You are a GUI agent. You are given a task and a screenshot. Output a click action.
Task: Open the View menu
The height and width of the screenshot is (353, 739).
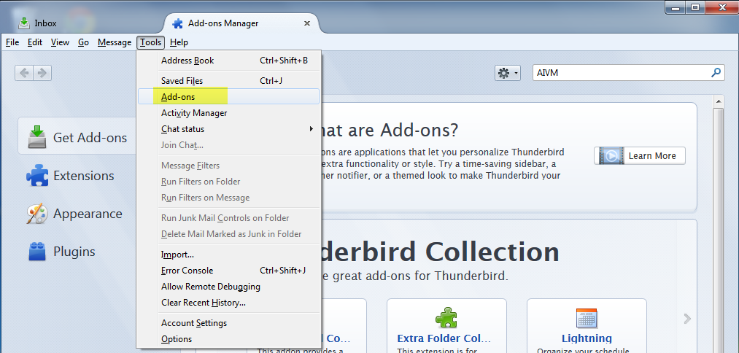click(60, 42)
